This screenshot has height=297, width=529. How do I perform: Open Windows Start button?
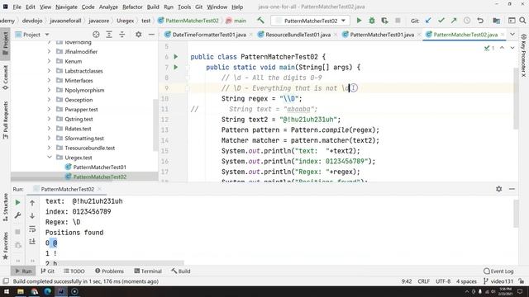tap(7, 291)
